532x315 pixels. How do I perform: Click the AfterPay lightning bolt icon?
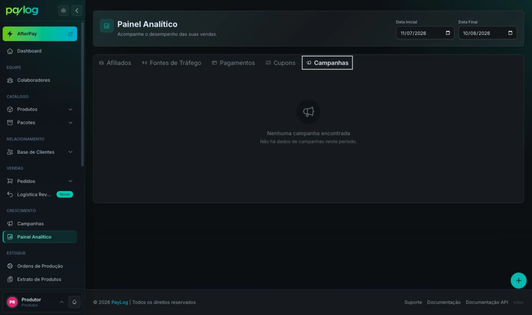(x=10, y=34)
